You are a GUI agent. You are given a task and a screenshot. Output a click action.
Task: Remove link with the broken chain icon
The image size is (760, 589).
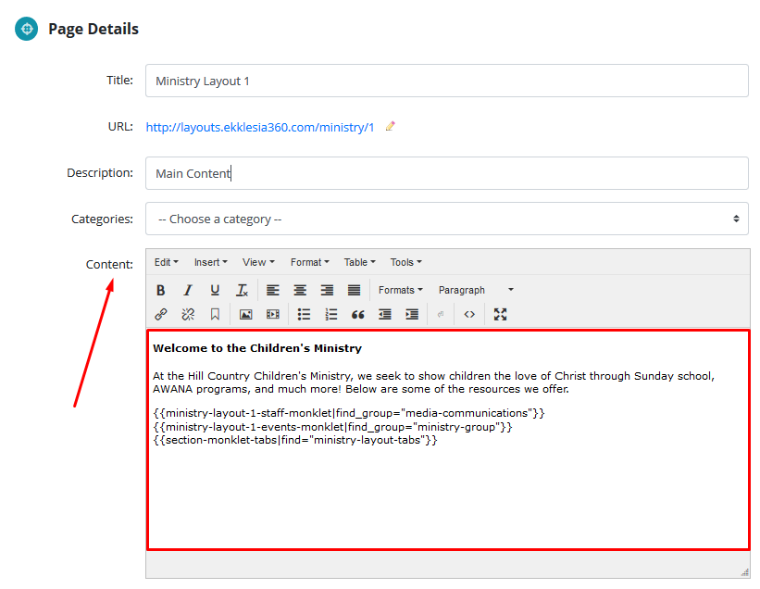pos(188,314)
